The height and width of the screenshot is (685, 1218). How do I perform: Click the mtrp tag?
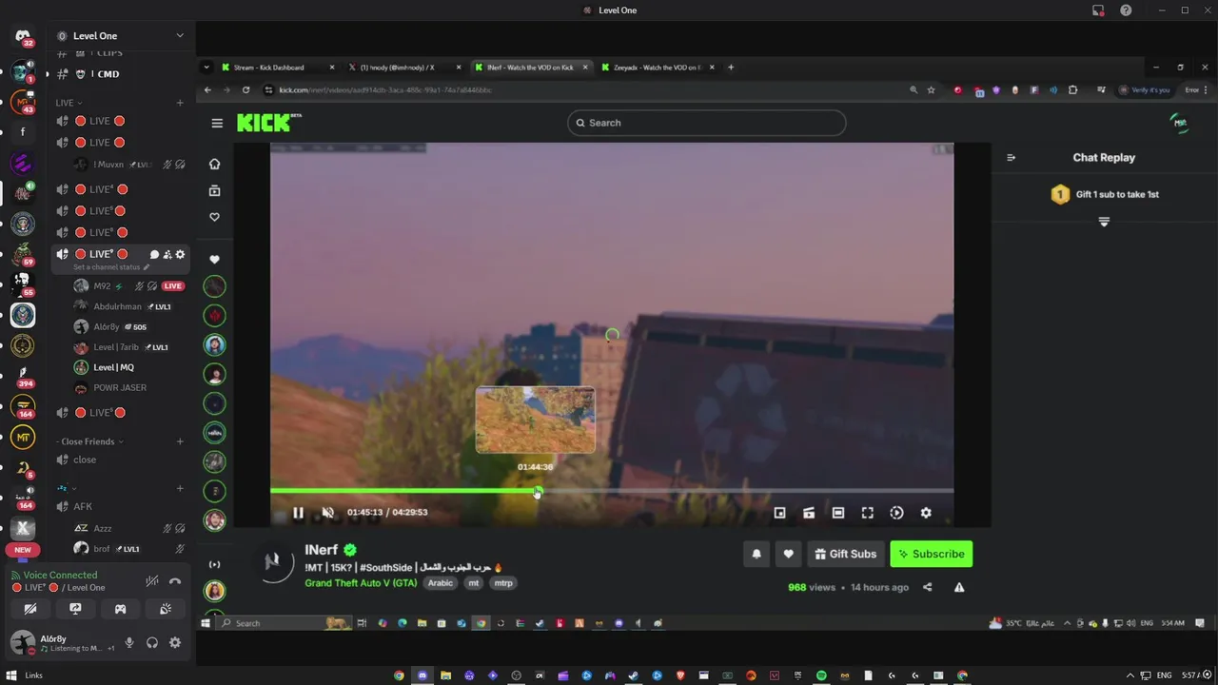pos(503,583)
